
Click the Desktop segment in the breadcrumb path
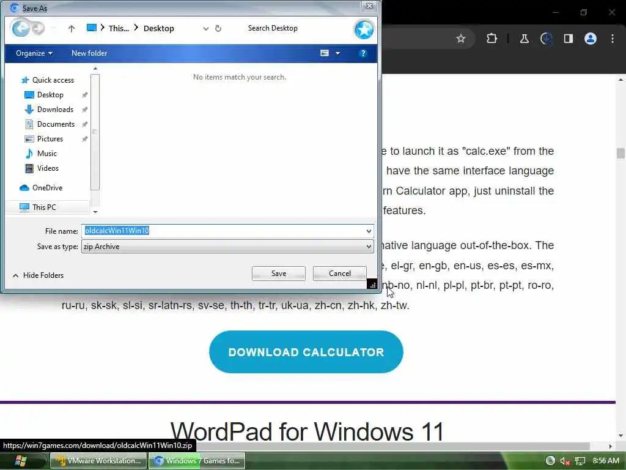(x=158, y=28)
